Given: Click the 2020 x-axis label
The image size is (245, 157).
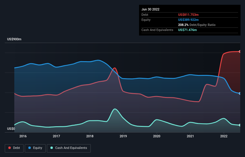Looking at the screenshot, I should point(157,136).
